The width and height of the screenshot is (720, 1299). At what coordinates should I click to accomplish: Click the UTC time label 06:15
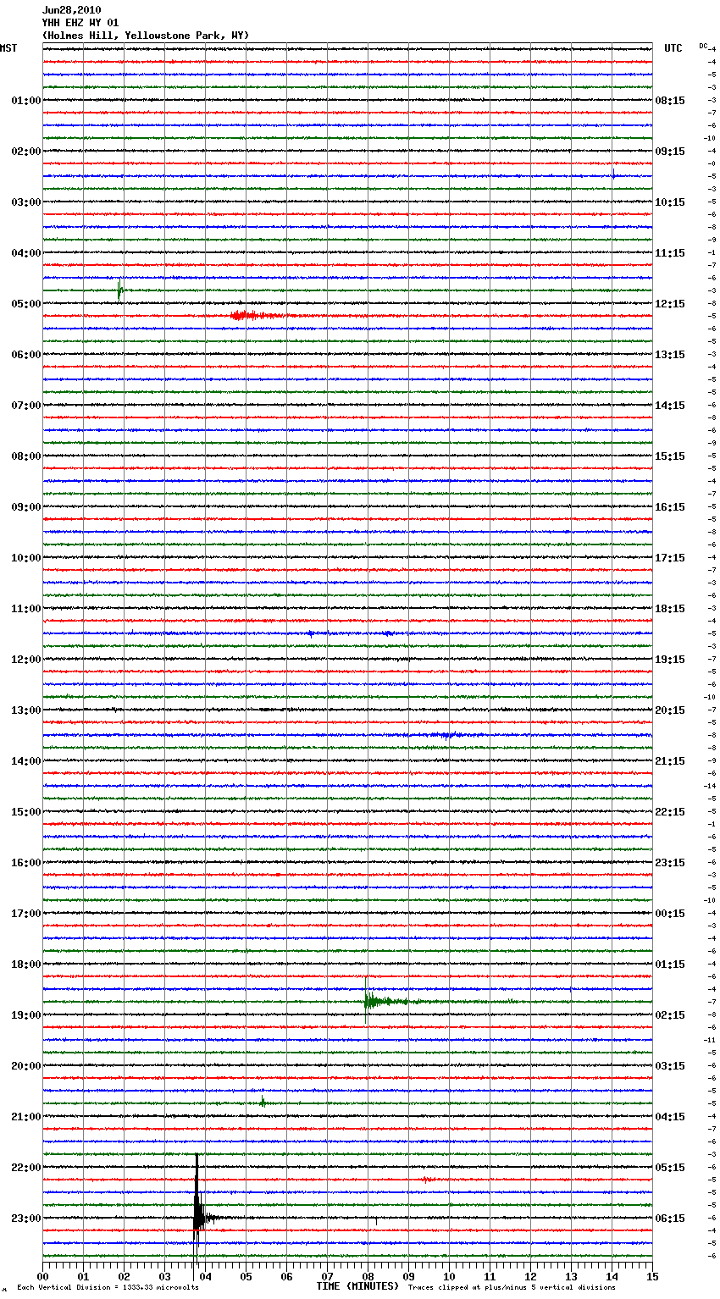[670, 1219]
